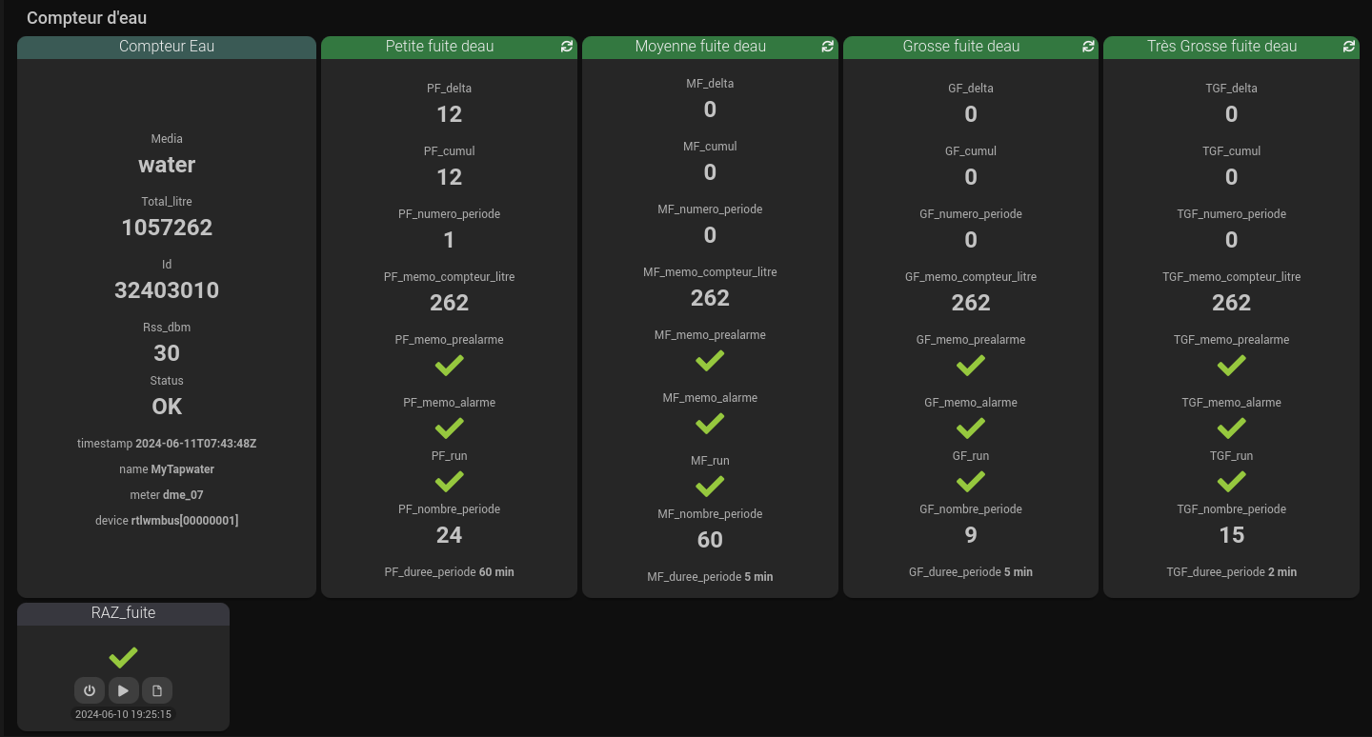Viewport: 1372px width, 737px height.
Task: Click the MF_nombre_periode value 60
Action: [x=710, y=540]
